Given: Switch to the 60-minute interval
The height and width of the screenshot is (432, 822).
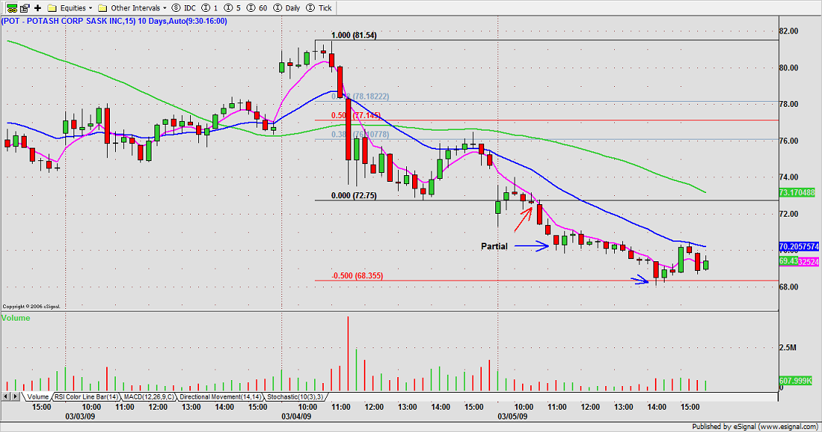Looking at the screenshot, I should point(257,8).
